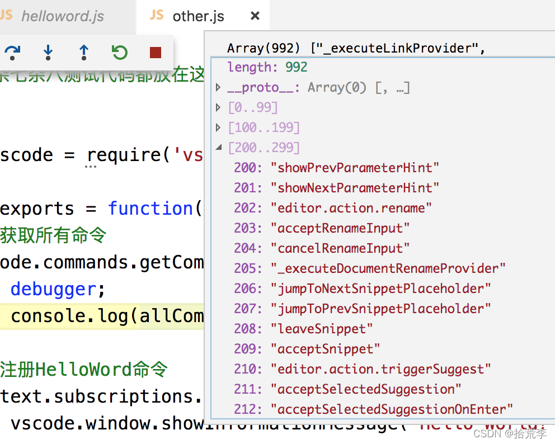The height and width of the screenshot is (444, 555).
Task: Click the length: 992 property
Action: (x=267, y=67)
